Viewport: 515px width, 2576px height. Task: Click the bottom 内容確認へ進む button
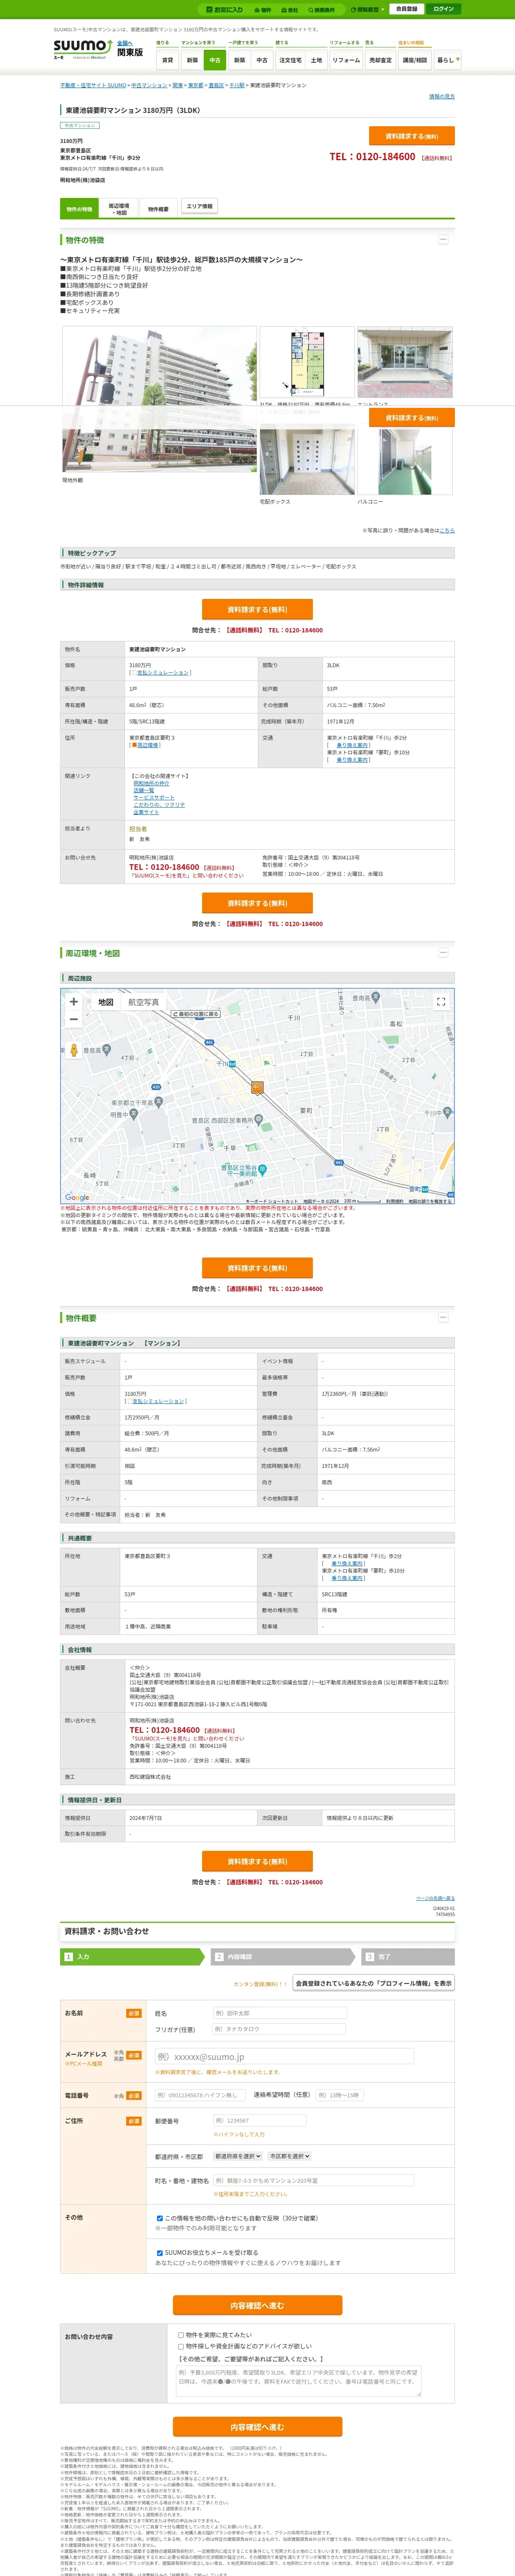(258, 2427)
